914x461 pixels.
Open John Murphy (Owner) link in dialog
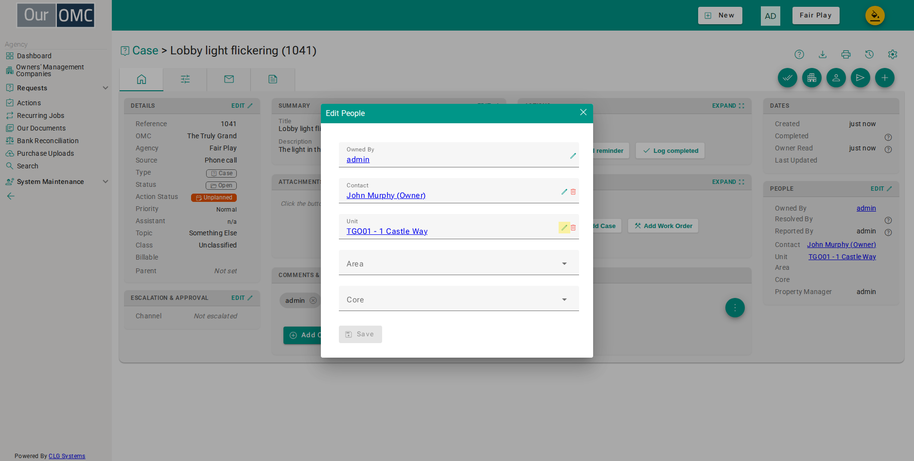point(386,196)
